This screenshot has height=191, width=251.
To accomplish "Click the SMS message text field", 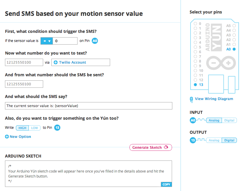I will pyautogui.click(x=89, y=106).
